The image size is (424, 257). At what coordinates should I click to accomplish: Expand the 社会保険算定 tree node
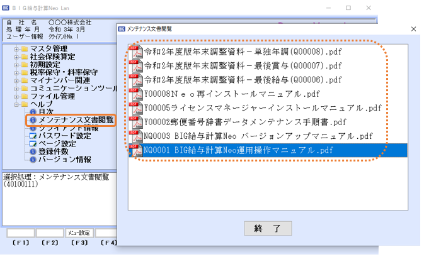[x=16, y=57]
